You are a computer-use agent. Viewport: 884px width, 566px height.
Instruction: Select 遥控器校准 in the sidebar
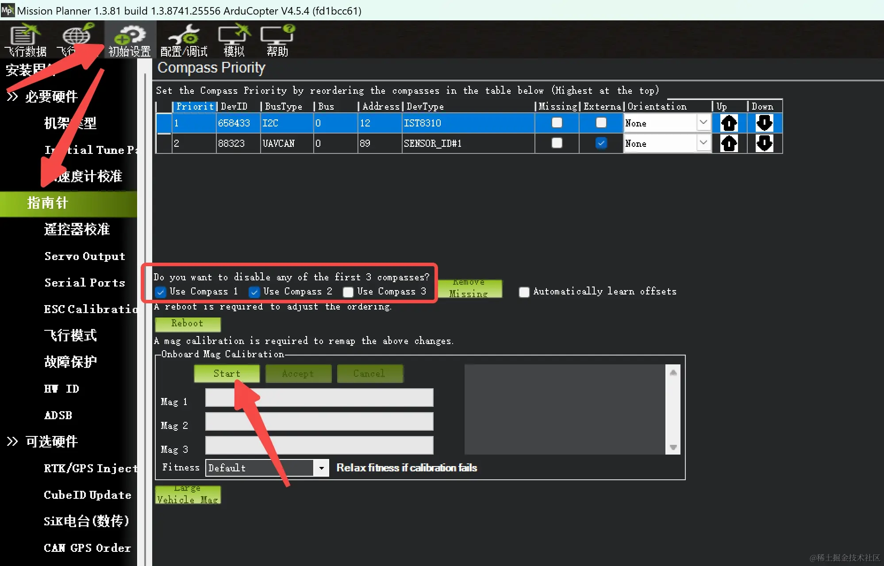pos(77,229)
